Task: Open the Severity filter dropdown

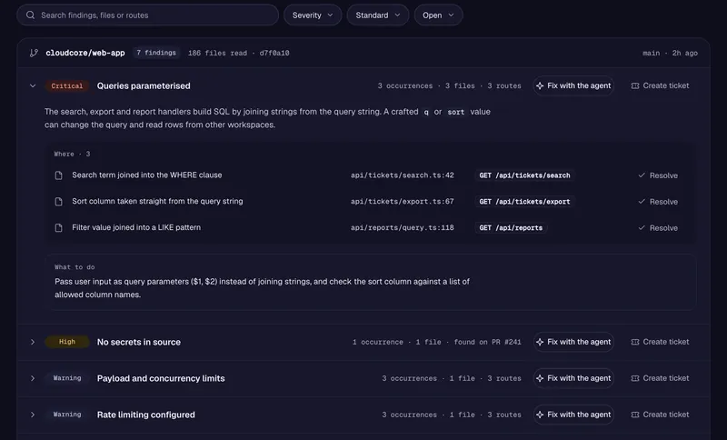Action: click(x=313, y=15)
